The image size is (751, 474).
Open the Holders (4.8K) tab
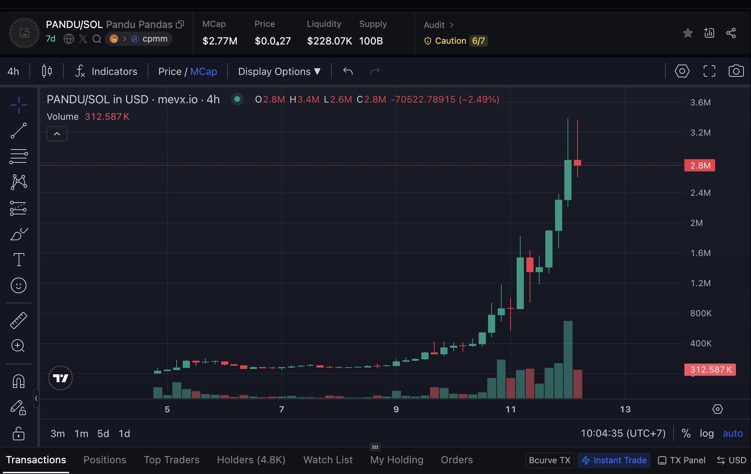click(251, 460)
